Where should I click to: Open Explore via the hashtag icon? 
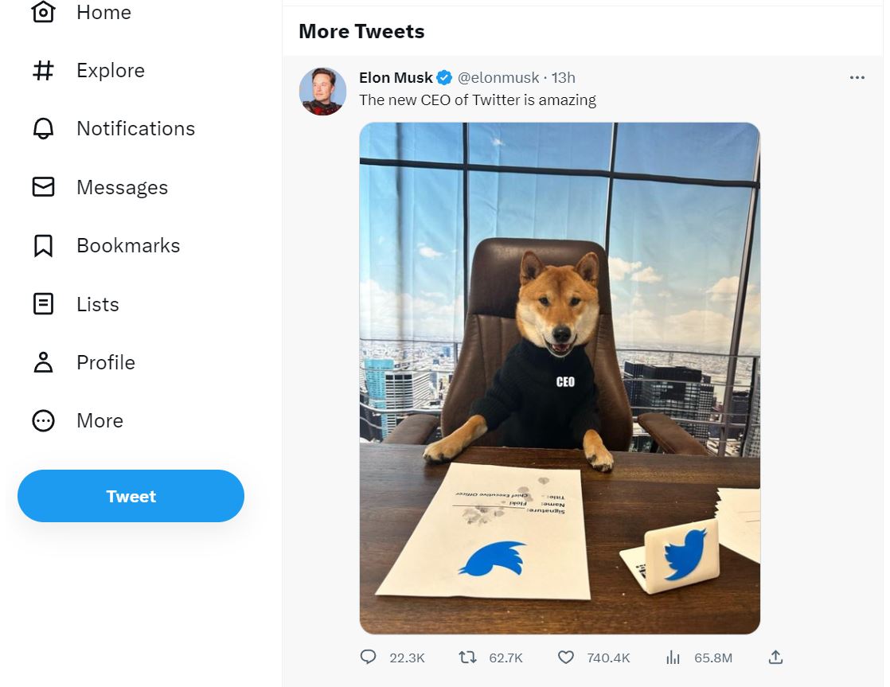tap(43, 70)
